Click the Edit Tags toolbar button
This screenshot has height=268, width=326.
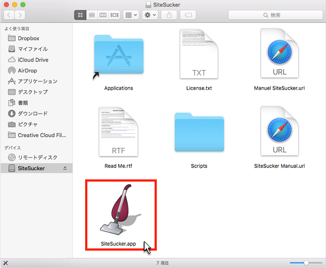pyautogui.click(x=188, y=15)
